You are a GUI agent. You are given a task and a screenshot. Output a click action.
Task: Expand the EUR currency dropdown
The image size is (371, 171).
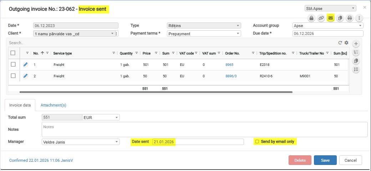(101, 117)
